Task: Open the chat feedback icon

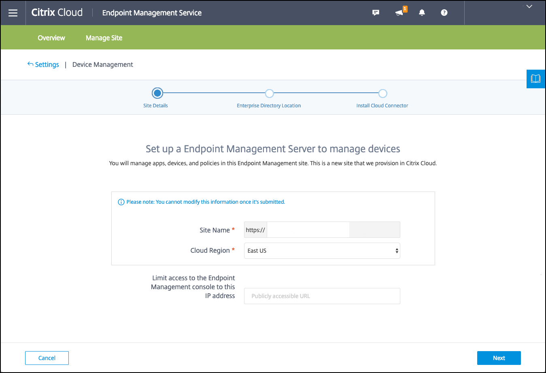Action: (x=376, y=13)
